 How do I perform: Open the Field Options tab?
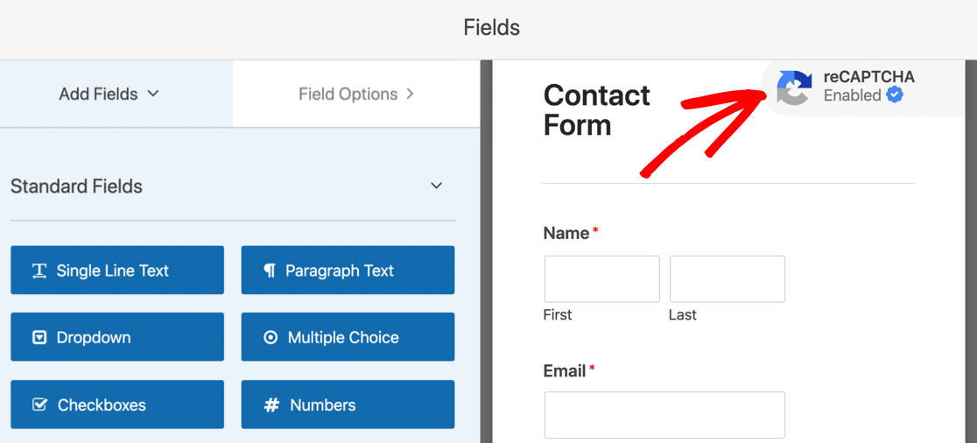pos(348,94)
